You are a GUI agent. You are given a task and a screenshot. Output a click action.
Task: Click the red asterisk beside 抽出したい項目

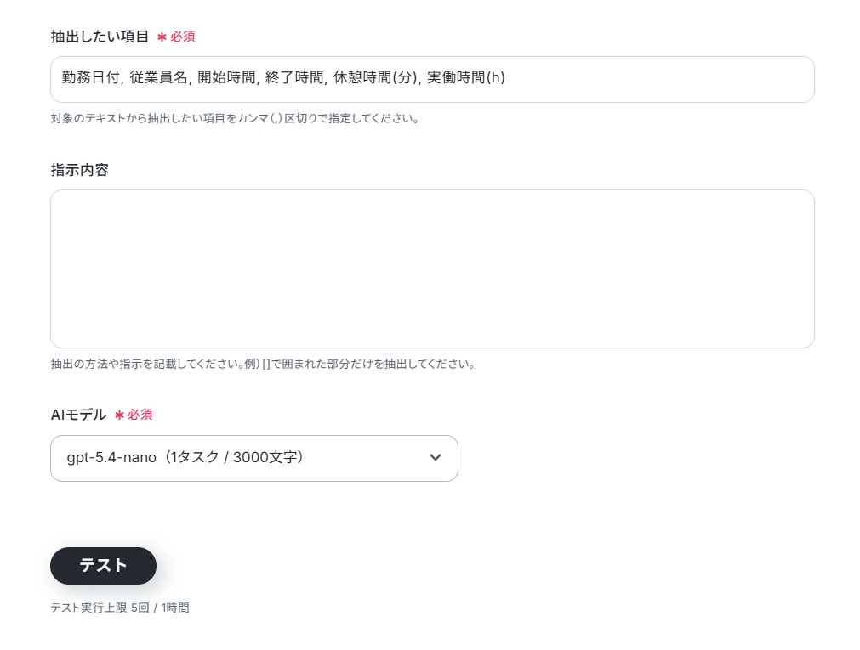coord(162,37)
